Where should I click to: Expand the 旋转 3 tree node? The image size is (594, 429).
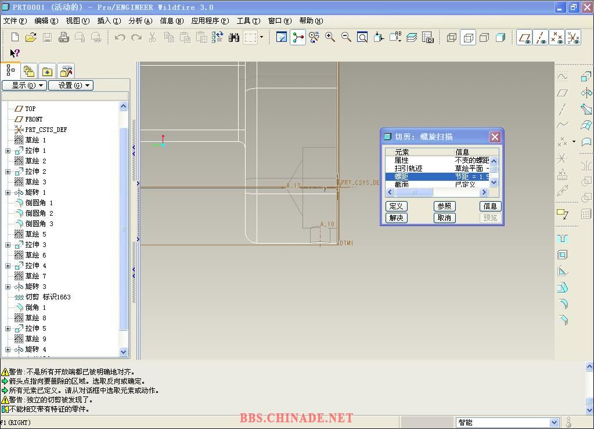[x=8, y=287]
